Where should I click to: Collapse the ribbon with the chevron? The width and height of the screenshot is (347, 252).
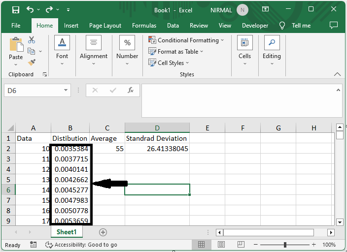tap(337, 74)
